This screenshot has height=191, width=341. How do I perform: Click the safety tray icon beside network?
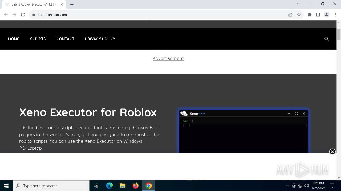tap(294, 186)
